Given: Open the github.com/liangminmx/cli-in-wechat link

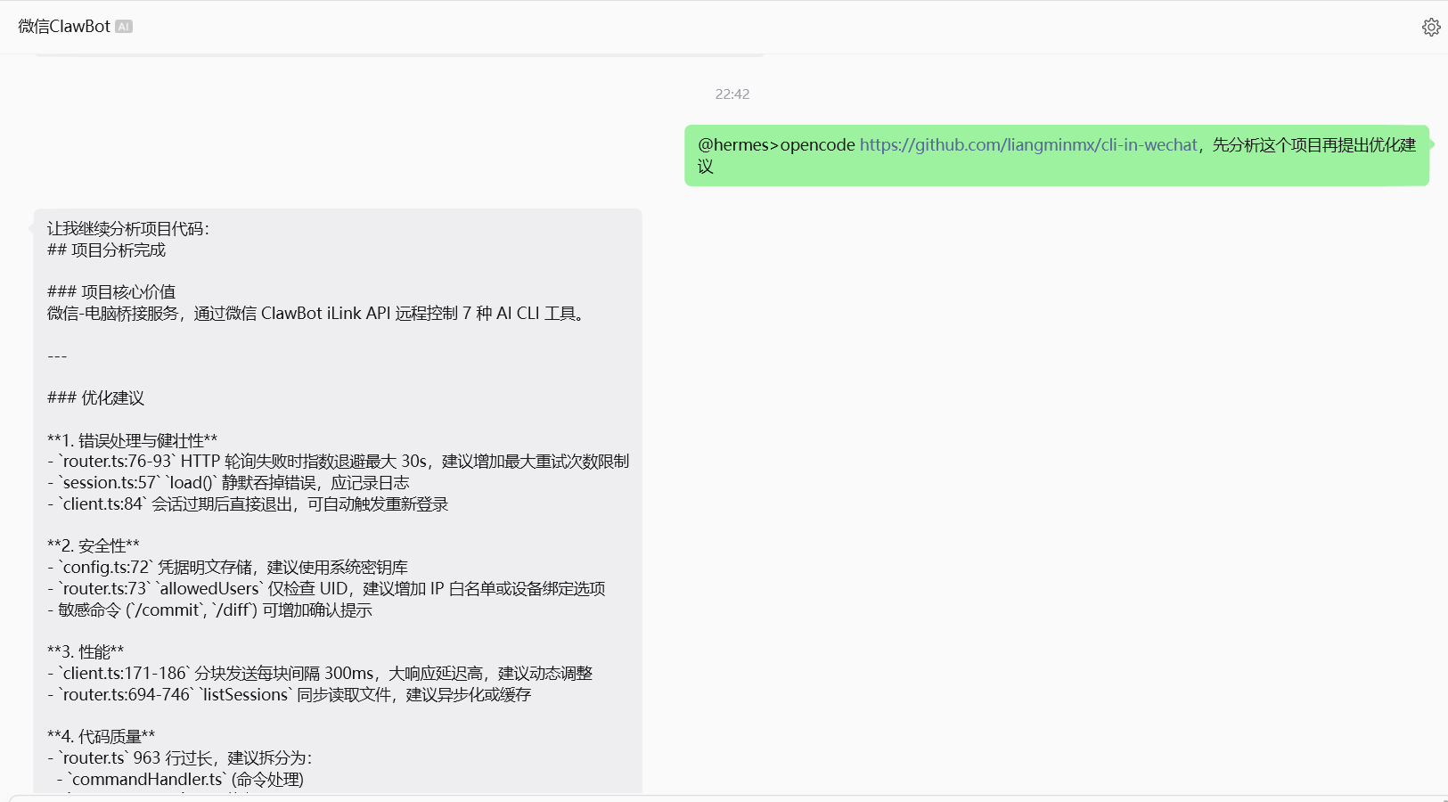Looking at the screenshot, I should [x=1028, y=145].
